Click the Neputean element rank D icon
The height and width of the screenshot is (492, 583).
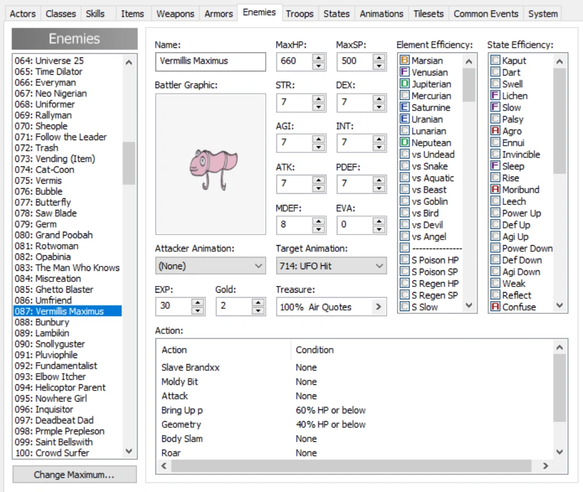405,142
